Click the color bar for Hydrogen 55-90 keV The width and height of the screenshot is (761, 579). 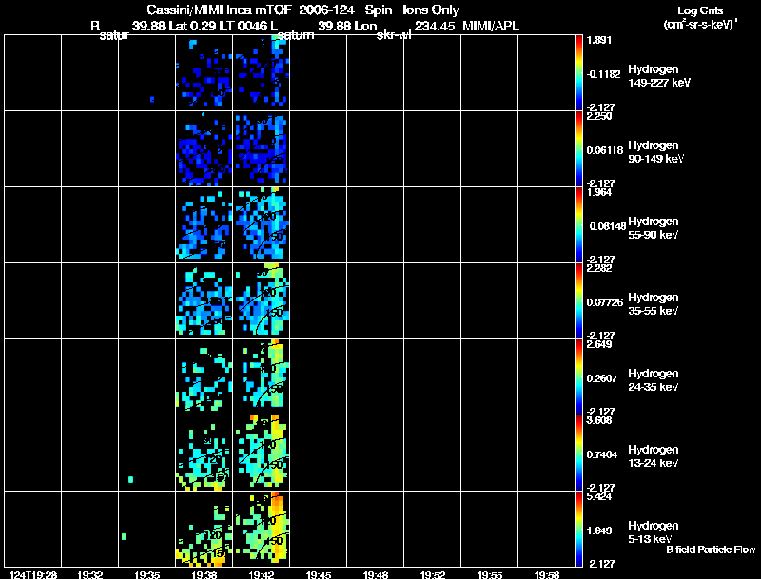pyautogui.click(x=579, y=224)
